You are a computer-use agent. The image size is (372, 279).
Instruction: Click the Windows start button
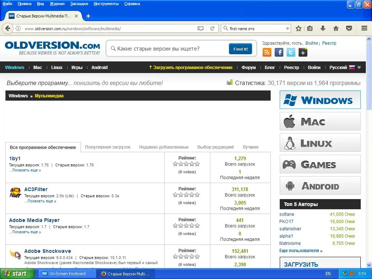point(17,274)
